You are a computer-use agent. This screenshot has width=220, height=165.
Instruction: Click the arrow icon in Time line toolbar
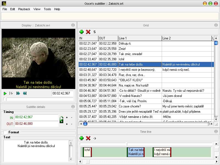click(x=95, y=139)
